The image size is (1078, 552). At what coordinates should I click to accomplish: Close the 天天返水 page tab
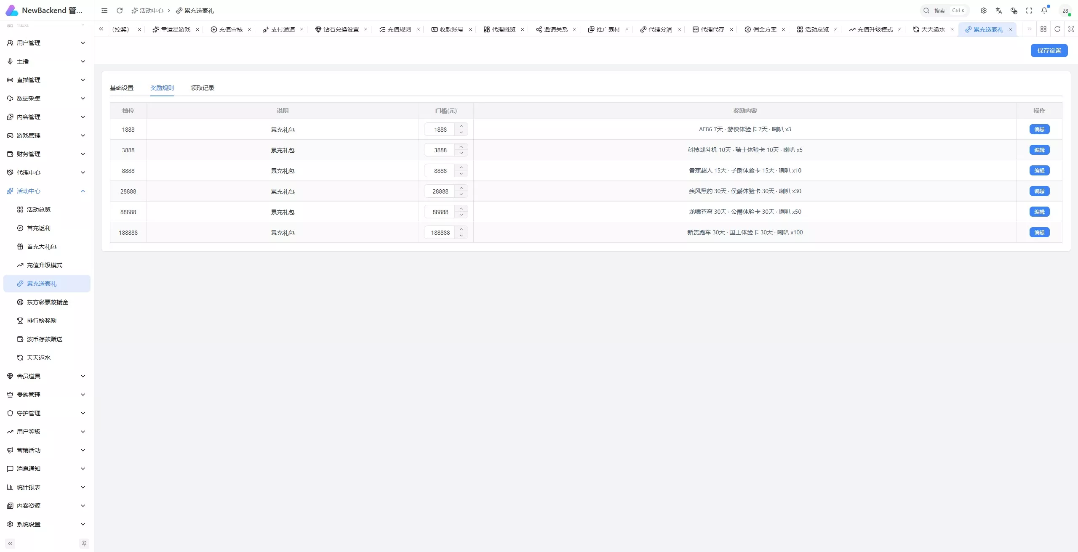point(952,29)
